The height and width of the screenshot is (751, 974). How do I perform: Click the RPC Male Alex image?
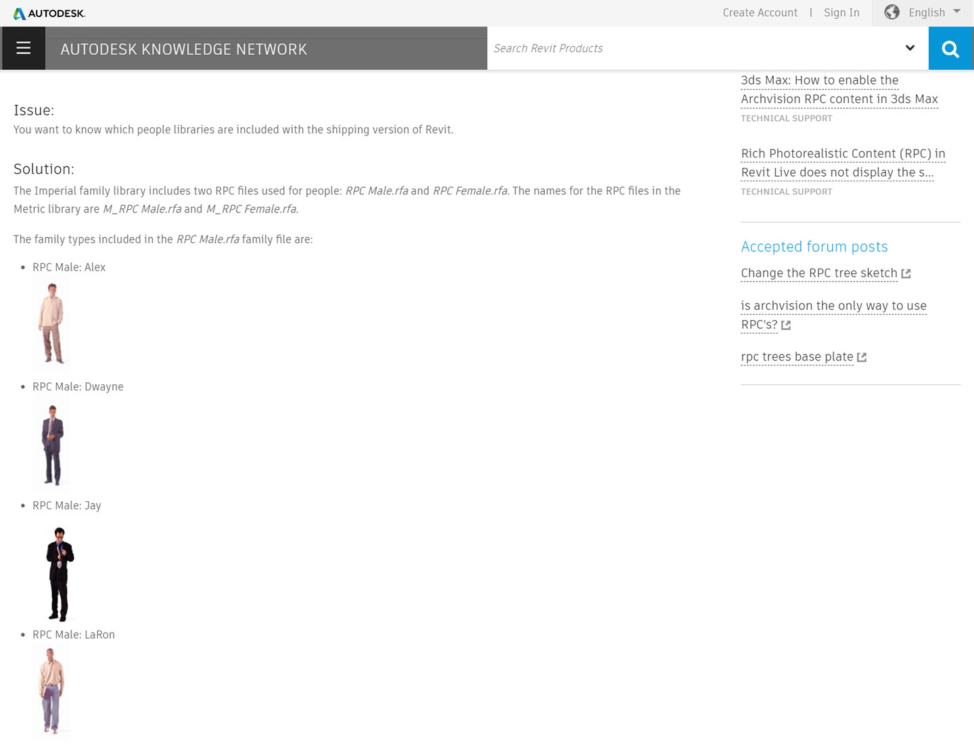[x=51, y=323]
